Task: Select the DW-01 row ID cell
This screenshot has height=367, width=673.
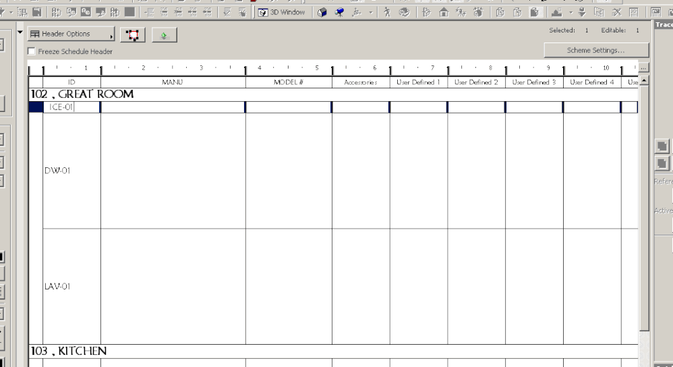Action: coord(71,171)
